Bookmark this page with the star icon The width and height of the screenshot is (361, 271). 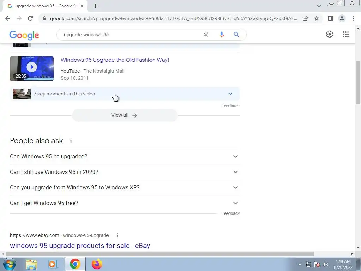pyautogui.click(x=317, y=18)
